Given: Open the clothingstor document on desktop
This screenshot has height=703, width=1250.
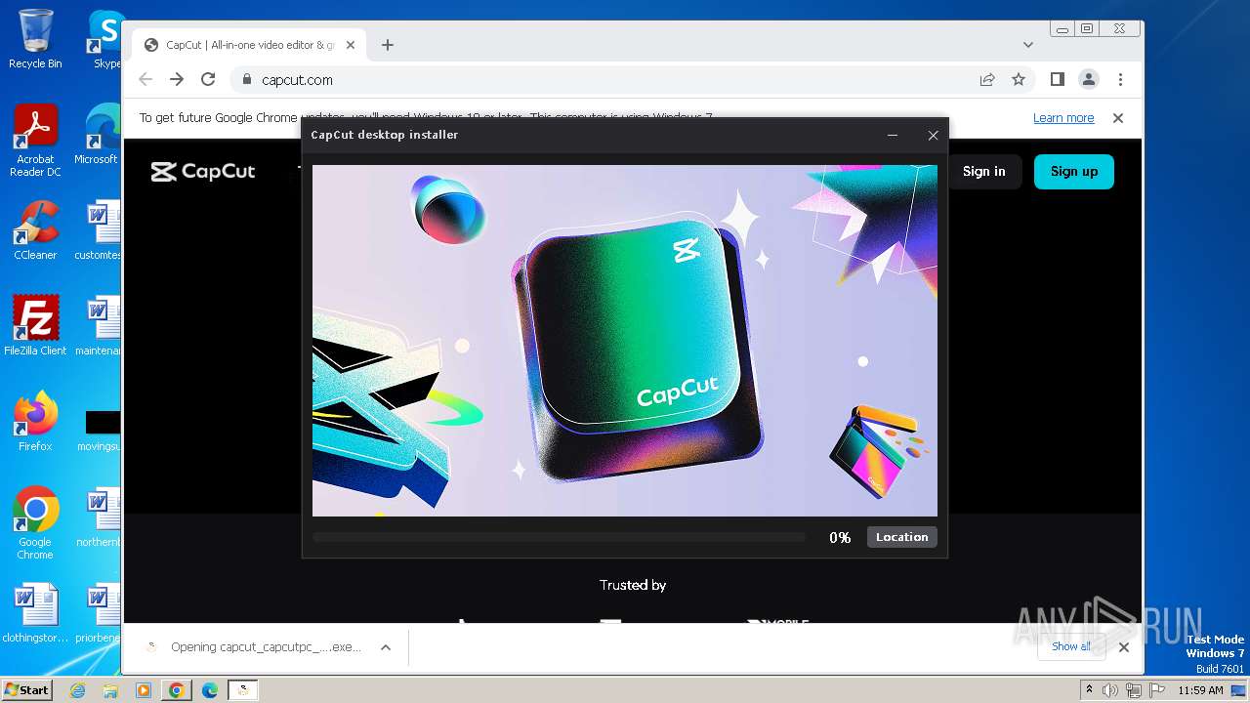Looking at the screenshot, I should click(35, 614).
